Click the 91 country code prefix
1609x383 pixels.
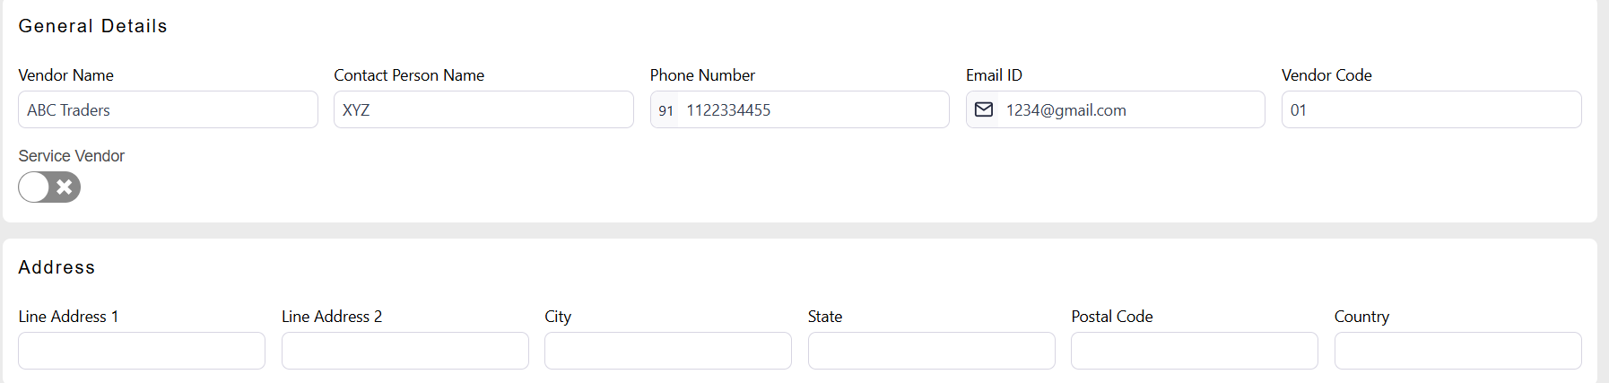pyautogui.click(x=665, y=110)
